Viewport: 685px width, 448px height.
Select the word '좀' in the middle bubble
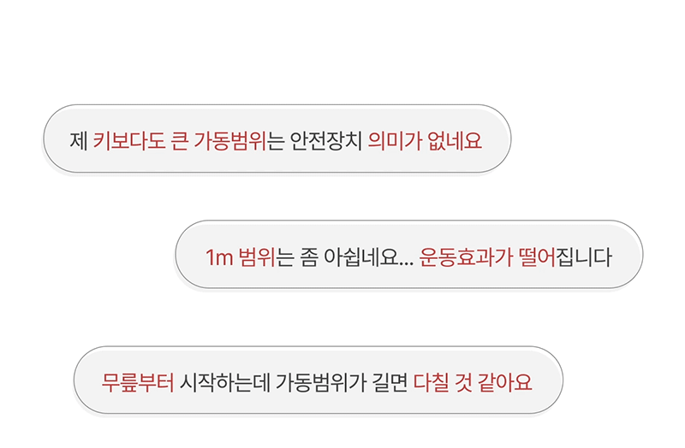(309, 257)
